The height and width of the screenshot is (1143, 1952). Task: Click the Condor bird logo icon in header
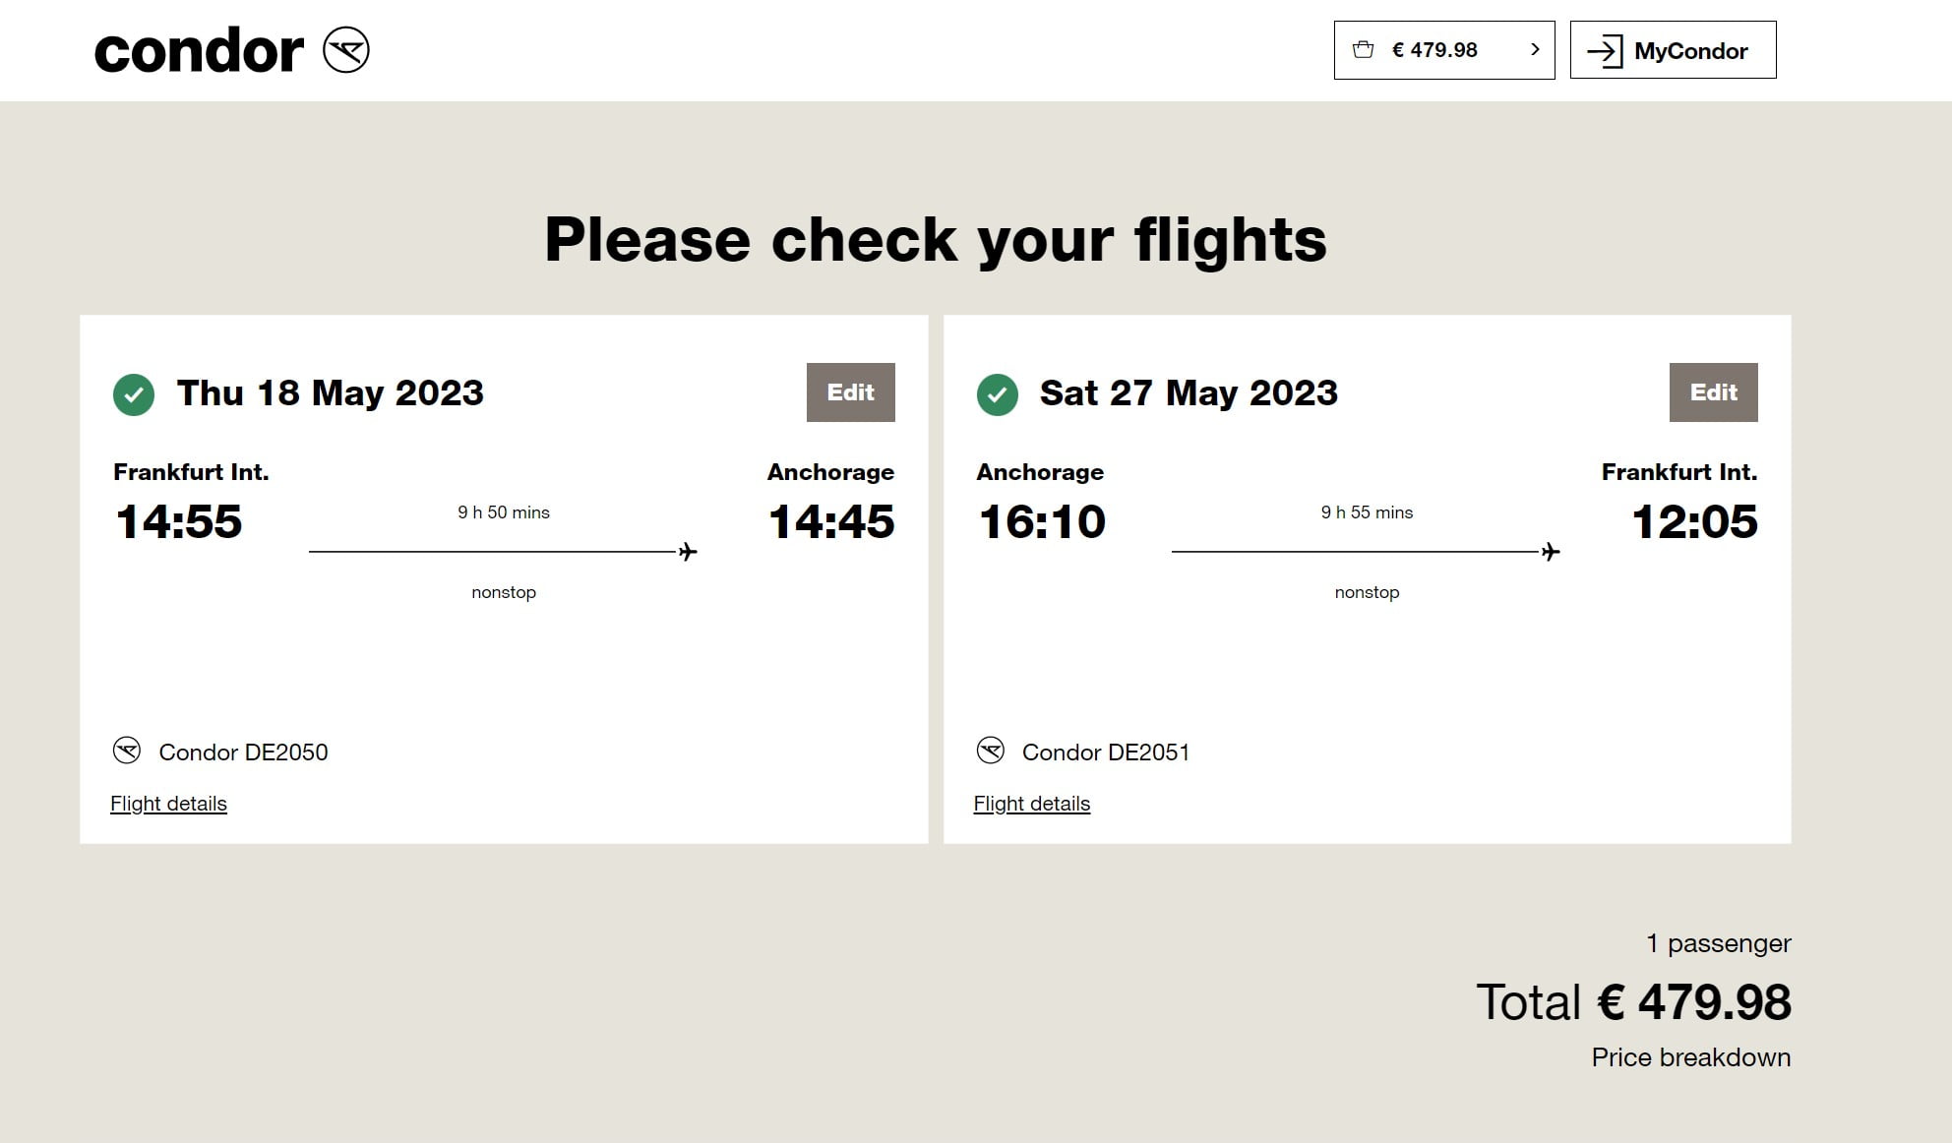346,50
